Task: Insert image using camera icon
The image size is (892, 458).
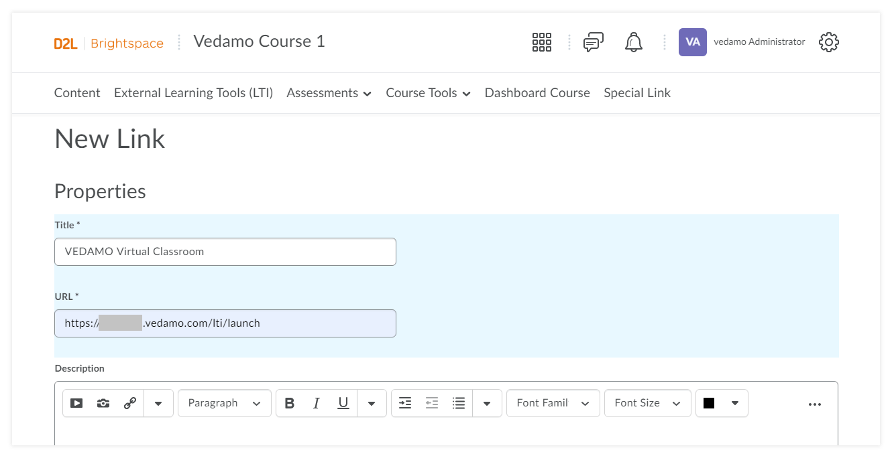Action: (x=103, y=403)
